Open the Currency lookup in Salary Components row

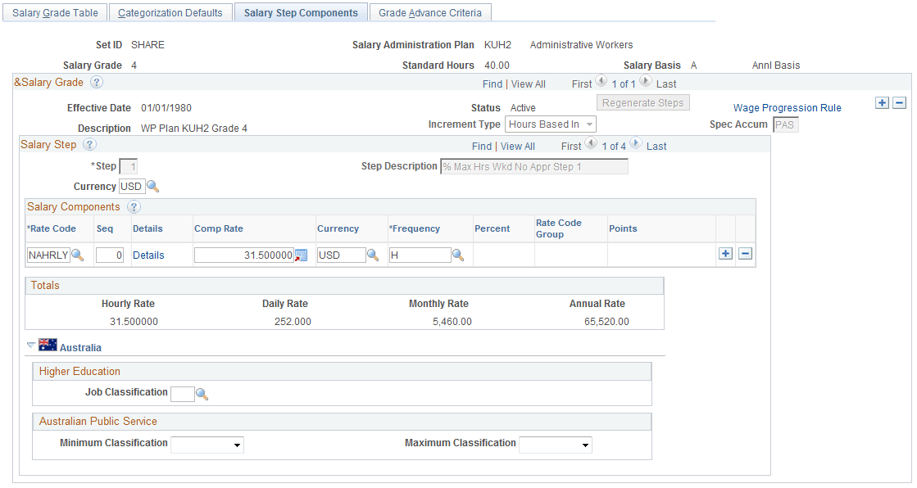point(373,255)
